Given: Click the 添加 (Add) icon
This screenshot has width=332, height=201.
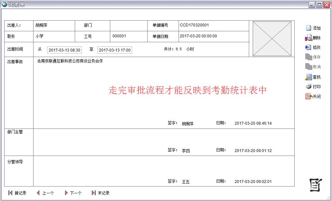Looking at the screenshot, I should 308,28.
